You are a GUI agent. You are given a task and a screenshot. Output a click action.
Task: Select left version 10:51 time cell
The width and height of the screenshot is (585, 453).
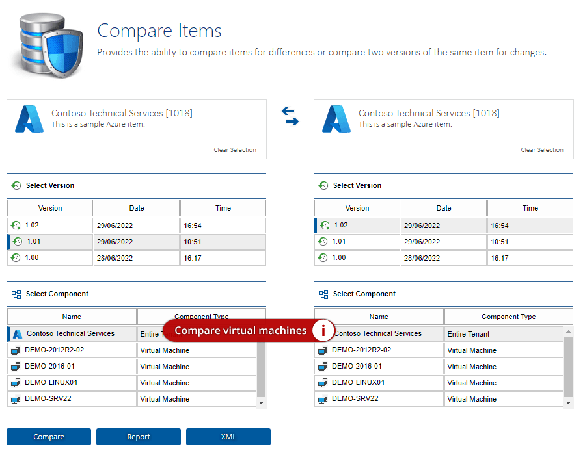coord(223,241)
